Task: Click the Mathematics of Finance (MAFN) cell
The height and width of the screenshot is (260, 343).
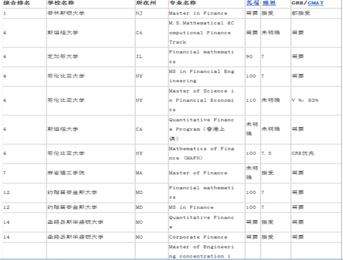Action: click(x=202, y=153)
